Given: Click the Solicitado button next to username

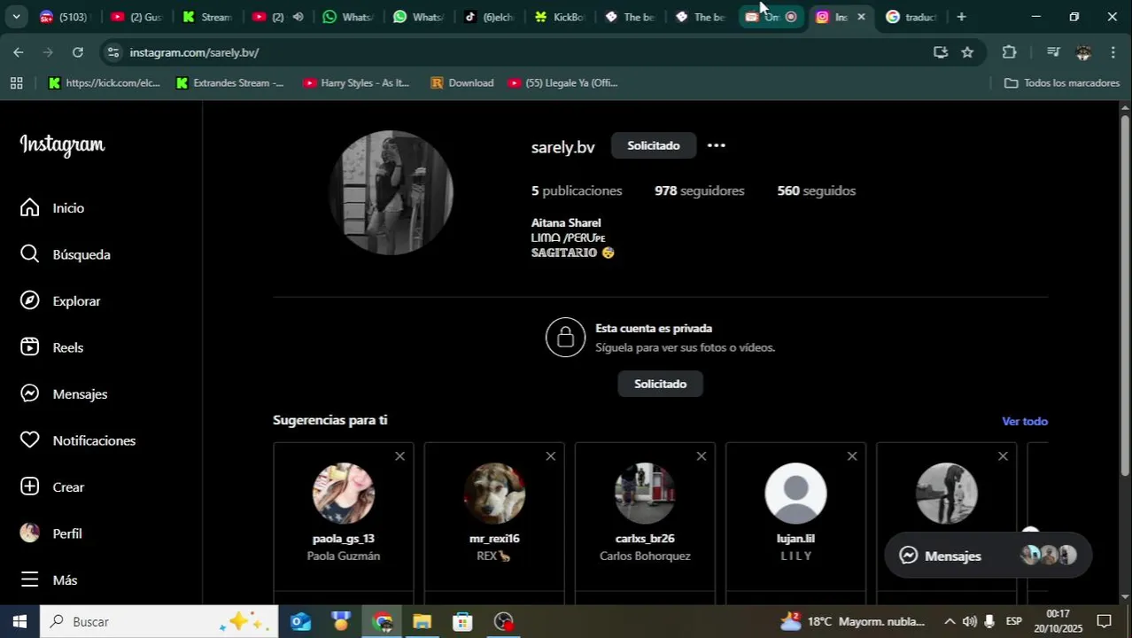Looking at the screenshot, I should coord(654,145).
